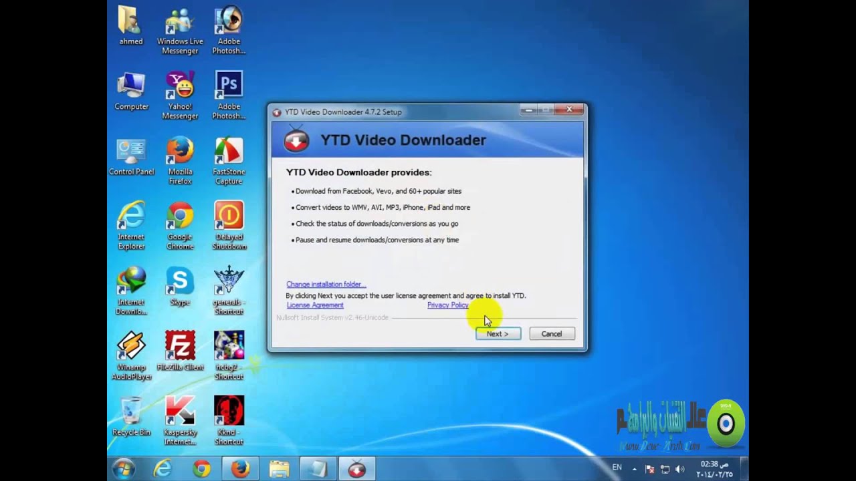This screenshot has height=481, width=856.
Task: Click the volume speaker tray icon
Action: pyautogui.click(x=680, y=469)
